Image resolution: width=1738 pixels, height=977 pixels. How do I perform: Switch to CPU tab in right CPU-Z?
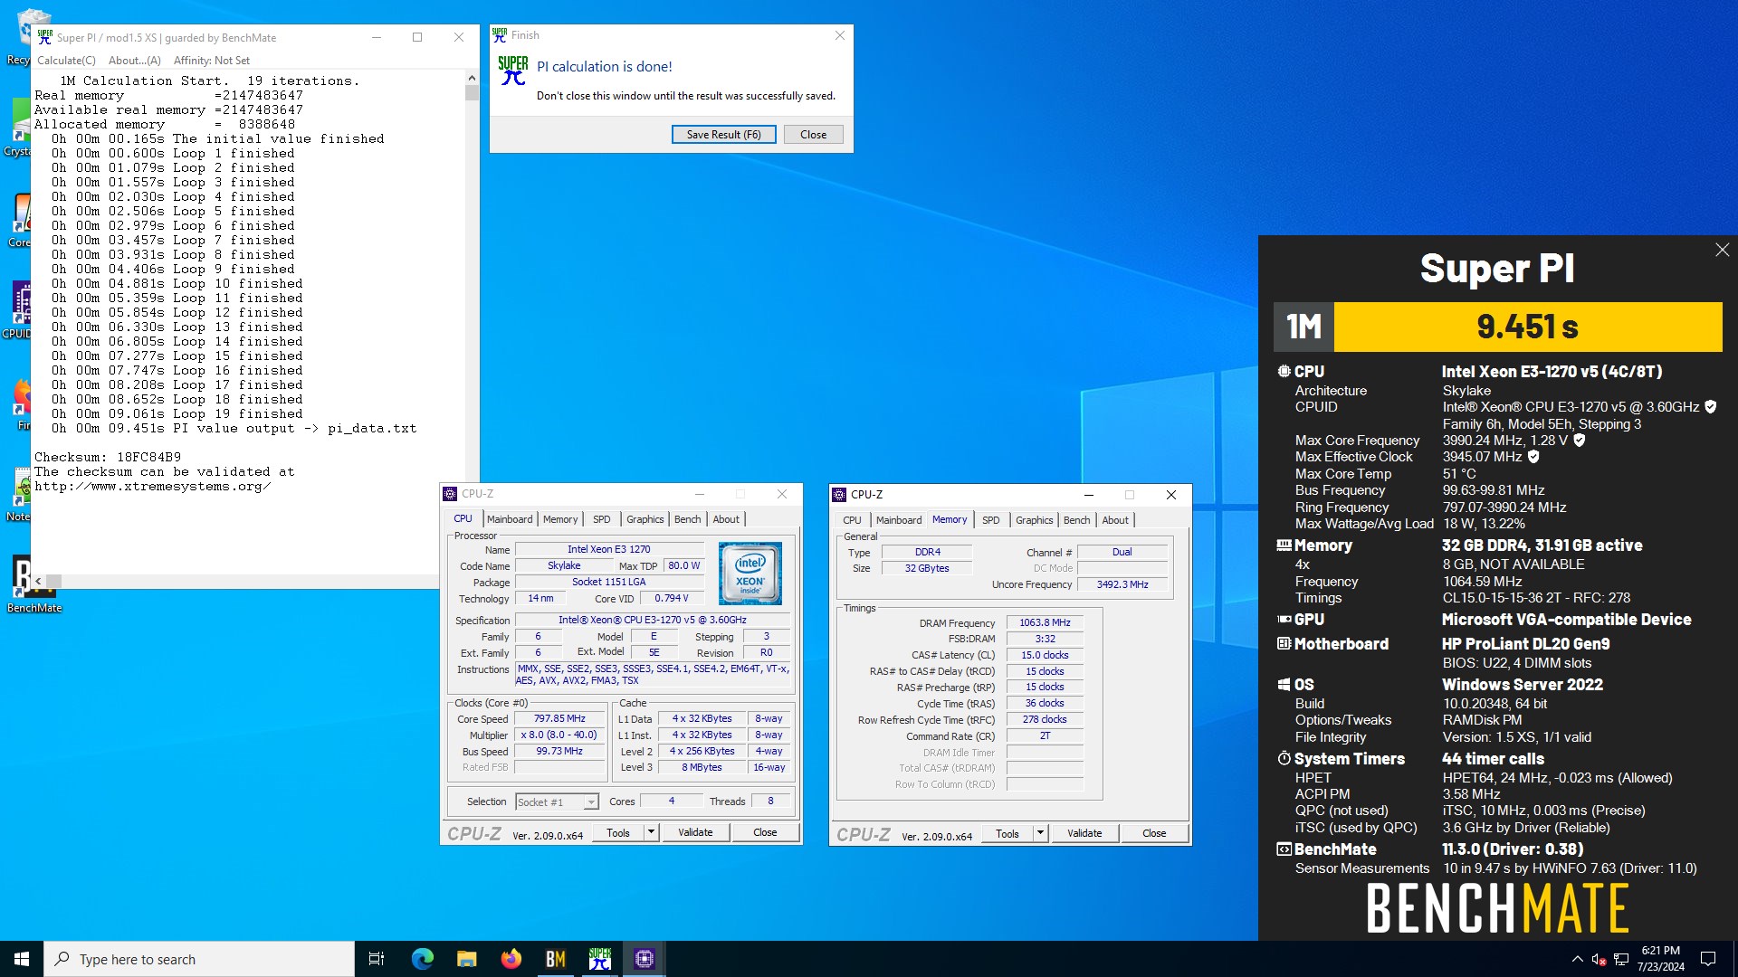coord(852,519)
